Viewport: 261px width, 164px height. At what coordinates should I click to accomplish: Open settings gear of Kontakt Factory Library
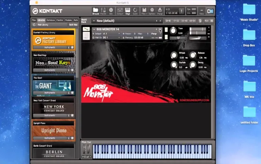pos(72,47)
